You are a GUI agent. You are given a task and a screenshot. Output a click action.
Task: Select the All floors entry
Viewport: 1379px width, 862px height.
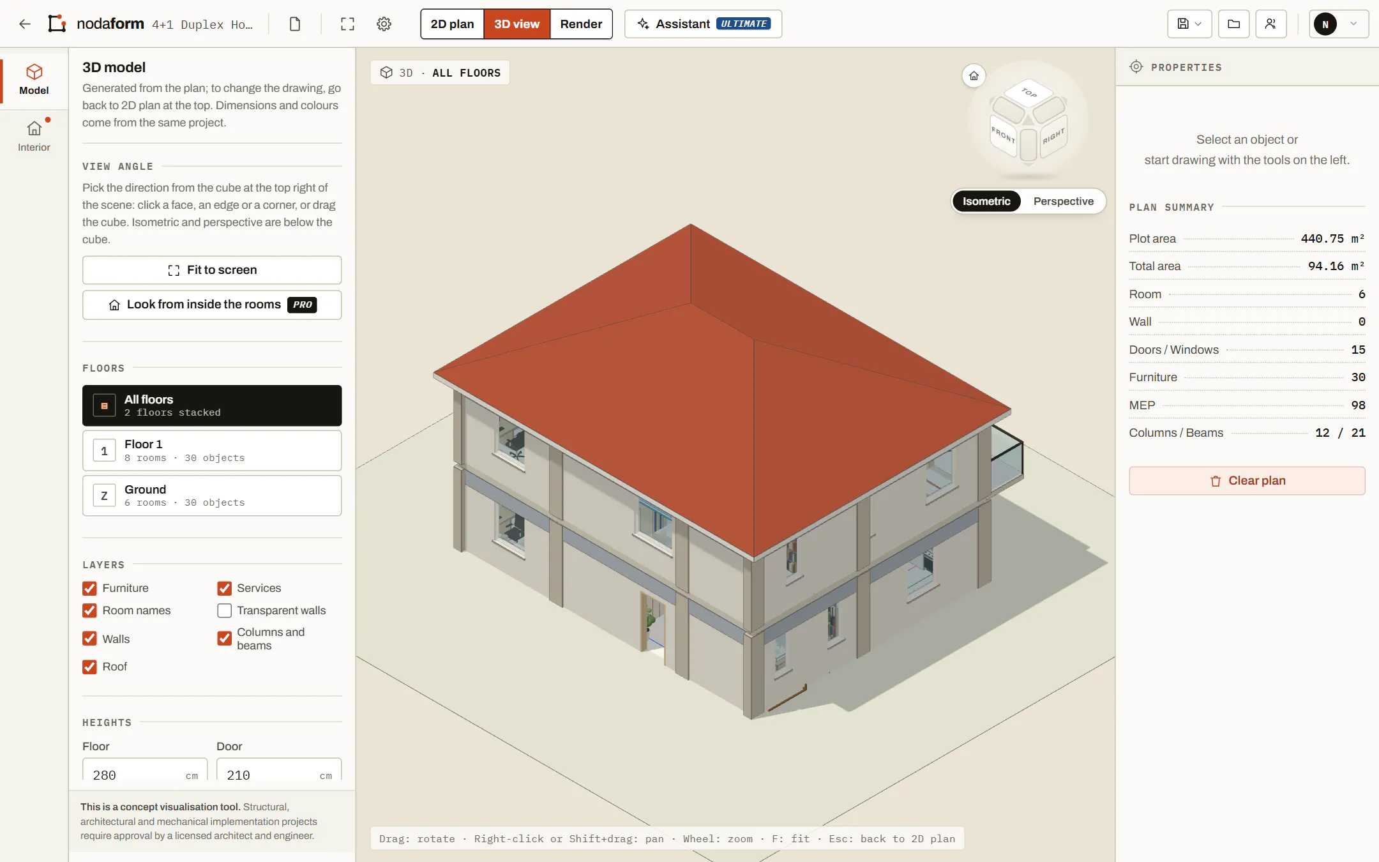(212, 405)
